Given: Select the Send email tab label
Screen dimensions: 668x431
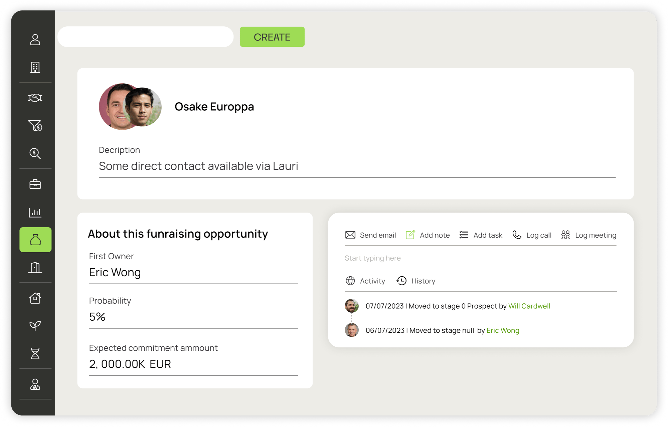Looking at the screenshot, I should (x=378, y=235).
